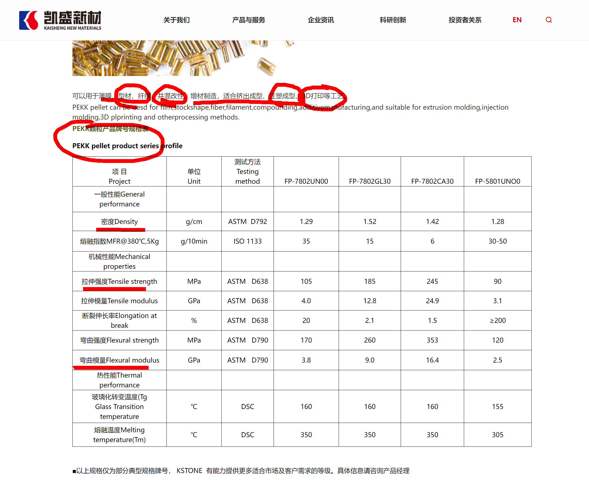Image resolution: width=589 pixels, height=482 pixels.
Task: Open the 关于我们 menu
Action: tap(177, 20)
